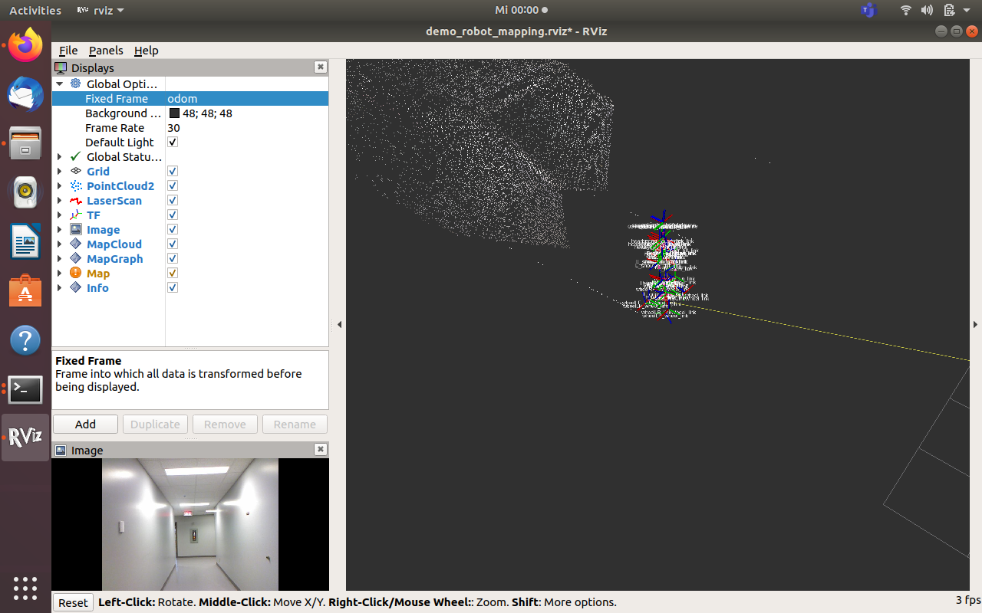Click the Background color swatch
The image size is (982, 613).
(x=174, y=113)
